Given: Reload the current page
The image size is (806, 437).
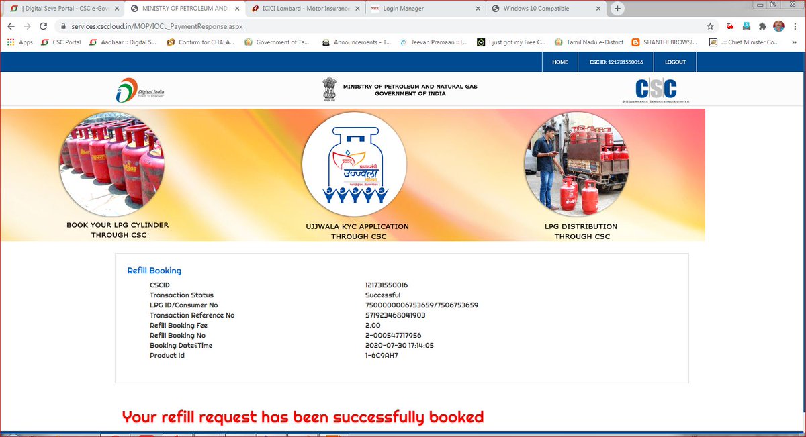Looking at the screenshot, I should click(x=44, y=26).
